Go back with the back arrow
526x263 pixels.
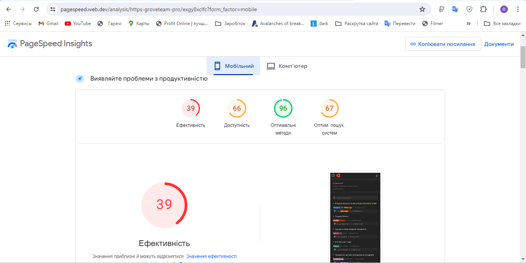8,9
